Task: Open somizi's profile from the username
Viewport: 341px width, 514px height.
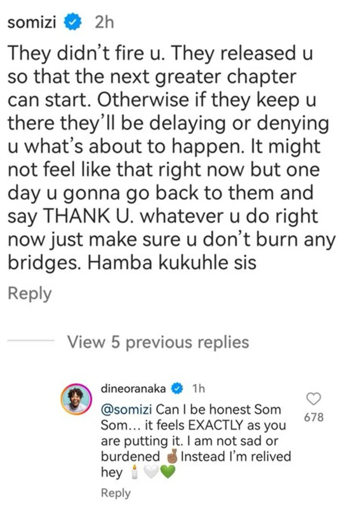Action: click(x=32, y=23)
